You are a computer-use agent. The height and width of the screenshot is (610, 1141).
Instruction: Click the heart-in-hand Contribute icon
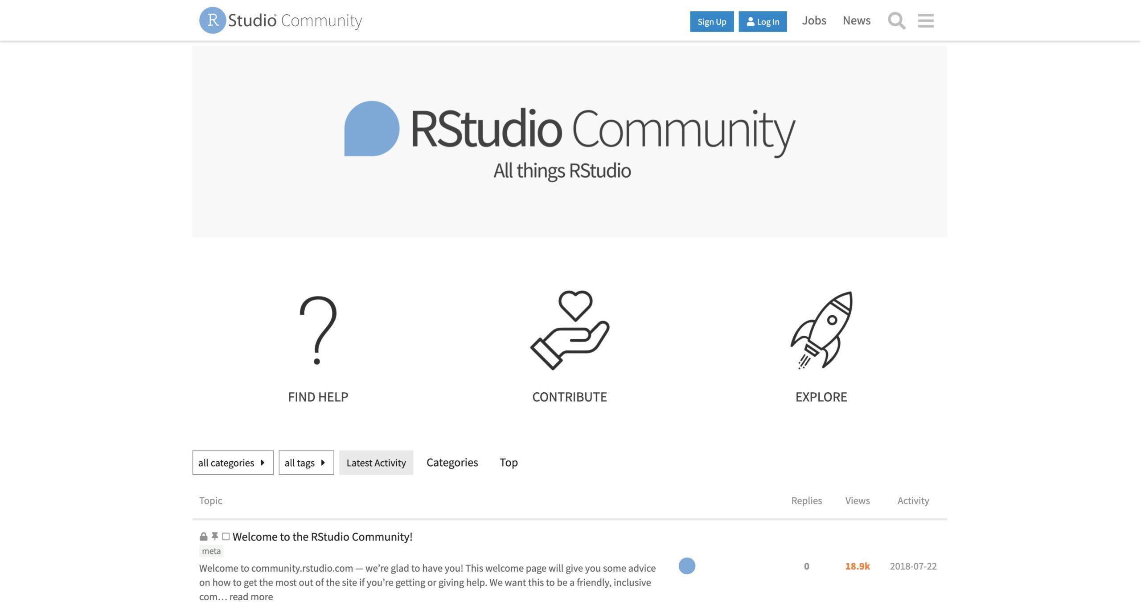coord(570,330)
